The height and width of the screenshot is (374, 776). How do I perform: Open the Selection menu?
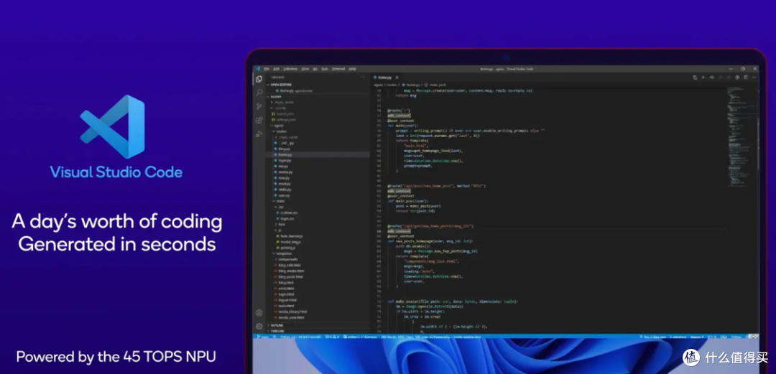point(290,69)
